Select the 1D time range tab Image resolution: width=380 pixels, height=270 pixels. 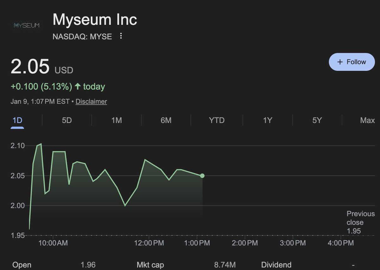tap(17, 120)
